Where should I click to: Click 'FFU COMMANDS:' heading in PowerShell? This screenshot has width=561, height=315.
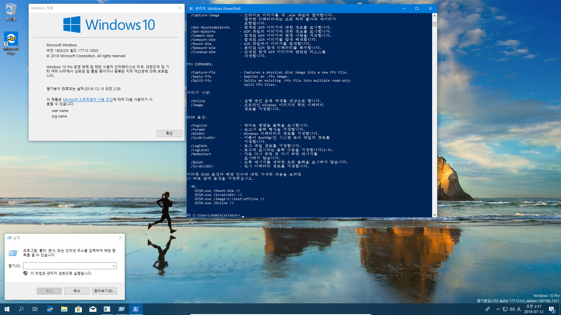[x=200, y=64]
